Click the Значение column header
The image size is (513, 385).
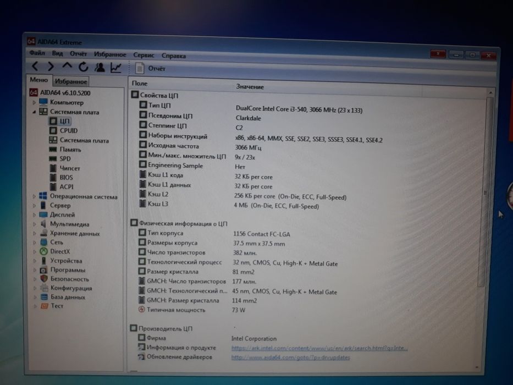(x=250, y=87)
